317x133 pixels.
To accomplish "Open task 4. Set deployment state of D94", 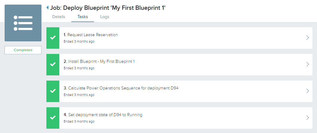I will click(103, 115).
